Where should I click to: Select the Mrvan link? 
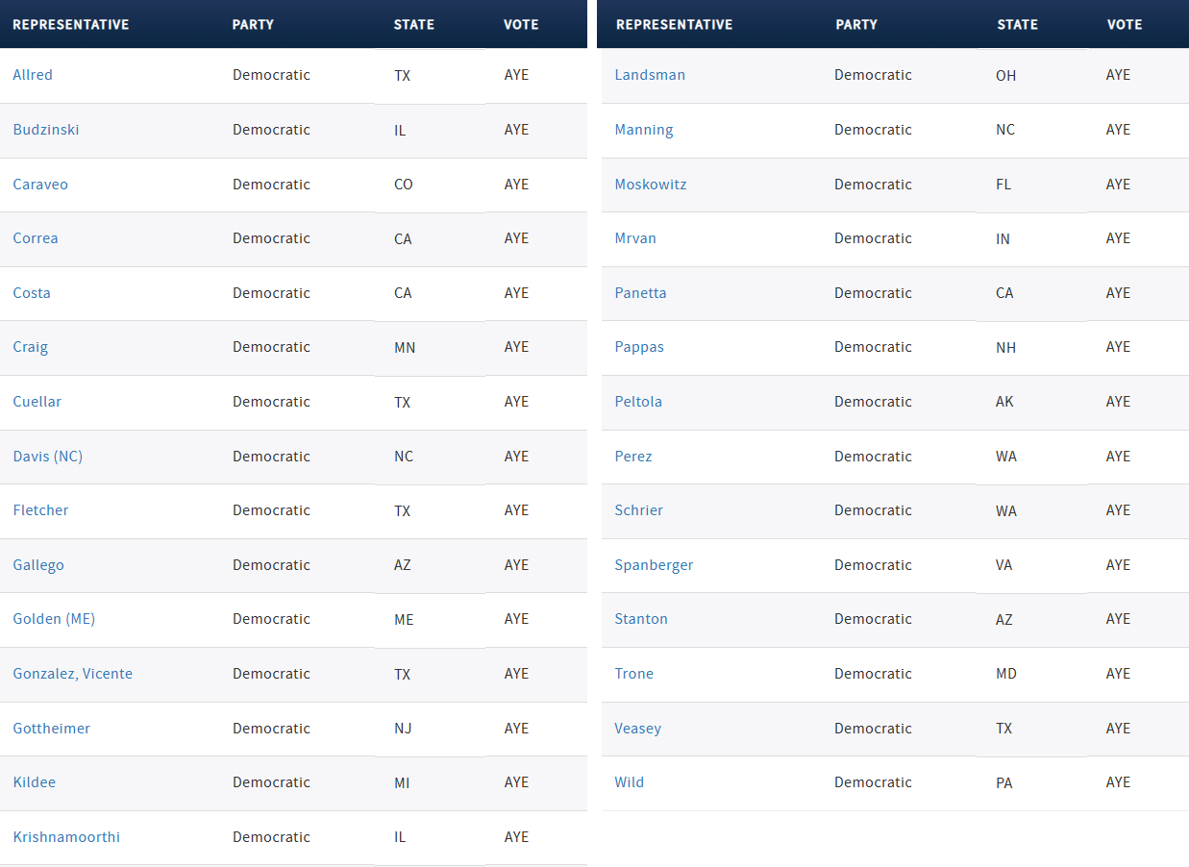click(635, 238)
